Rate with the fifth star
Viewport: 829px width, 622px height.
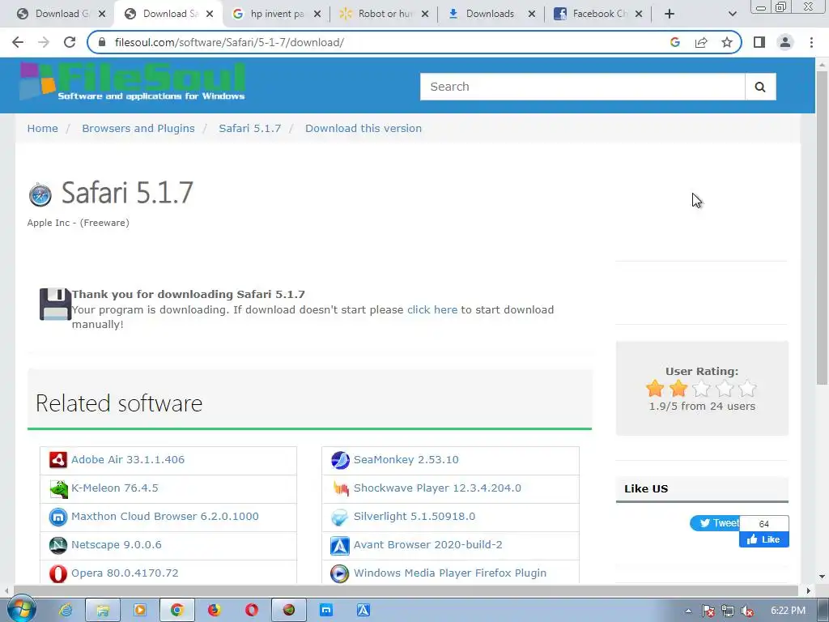click(x=747, y=389)
